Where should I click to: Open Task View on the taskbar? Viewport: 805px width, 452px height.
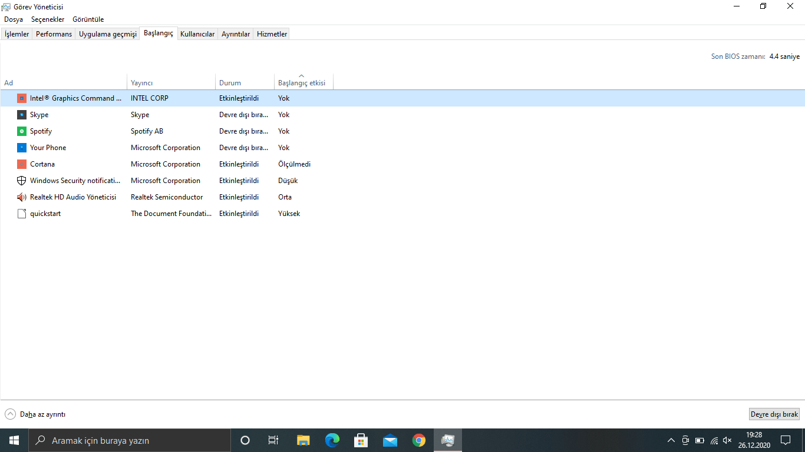273,440
